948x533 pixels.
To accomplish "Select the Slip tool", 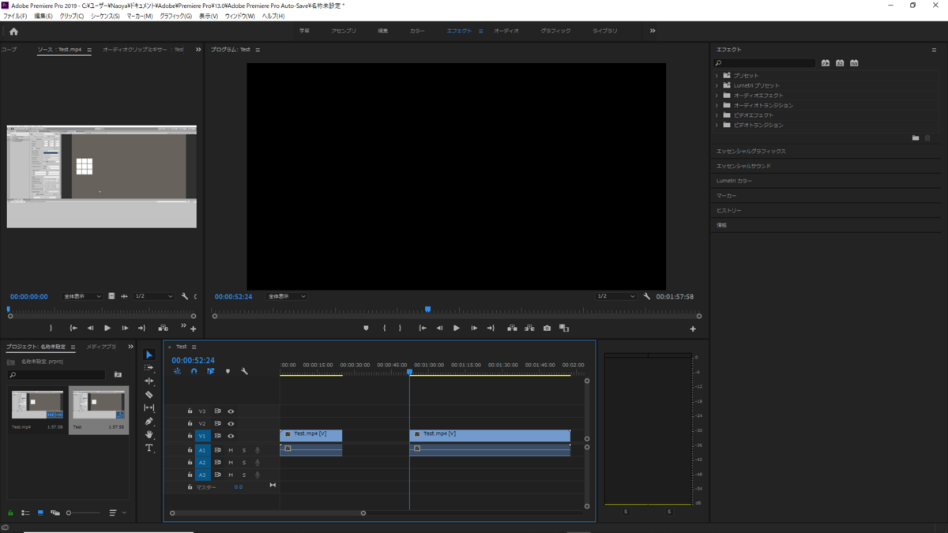I will [149, 407].
